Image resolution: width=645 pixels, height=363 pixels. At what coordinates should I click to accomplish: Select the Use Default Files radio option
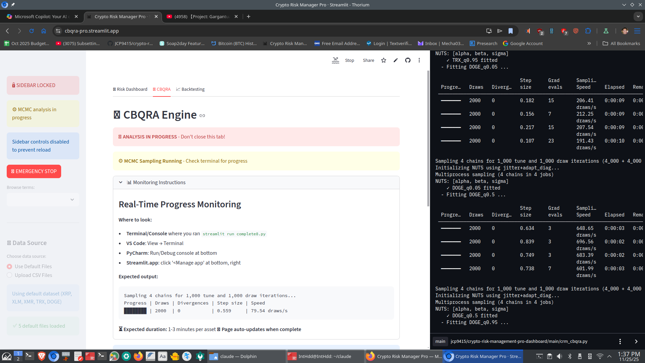click(x=9, y=267)
